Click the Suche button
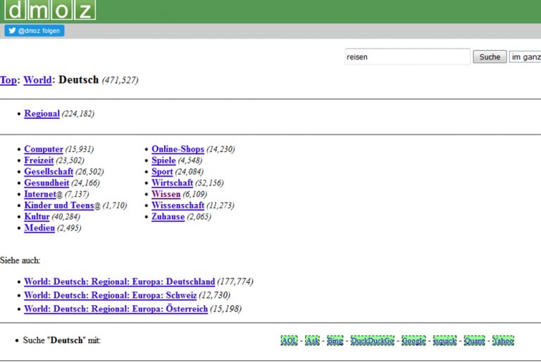 coord(490,57)
